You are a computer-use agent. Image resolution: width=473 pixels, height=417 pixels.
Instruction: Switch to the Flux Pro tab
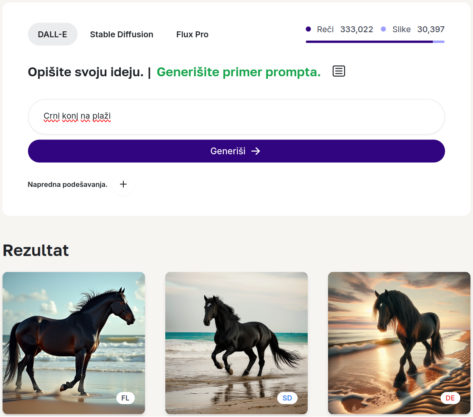192,34
